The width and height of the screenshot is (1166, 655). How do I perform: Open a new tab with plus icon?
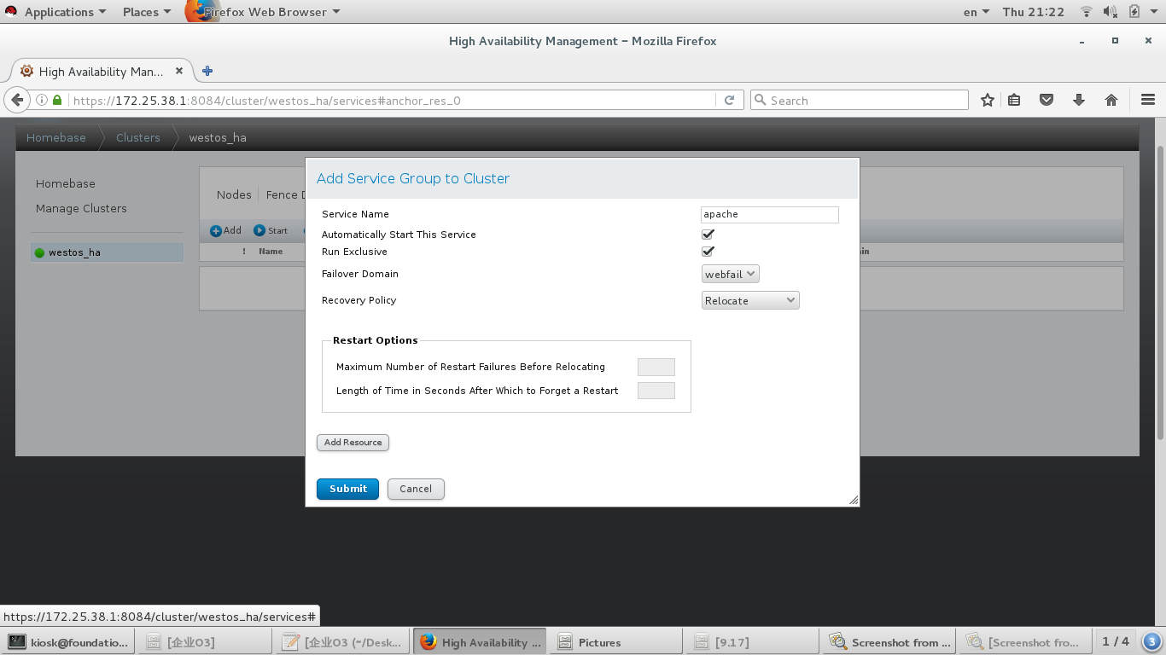pyautogui.click(x=207, y=72)
